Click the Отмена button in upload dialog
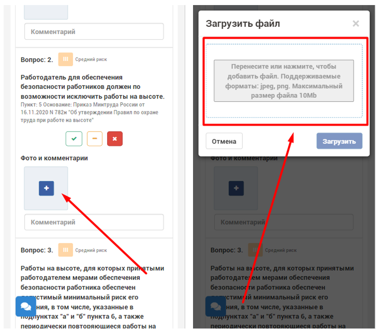The width and height of the screenshot is (381, 334). click(x=224, y=141)
